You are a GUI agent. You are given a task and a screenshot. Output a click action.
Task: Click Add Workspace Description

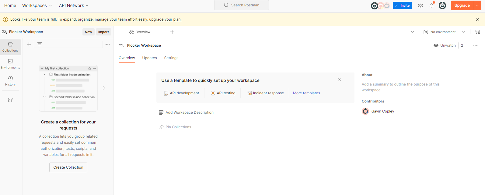click(x=186, y=113)
